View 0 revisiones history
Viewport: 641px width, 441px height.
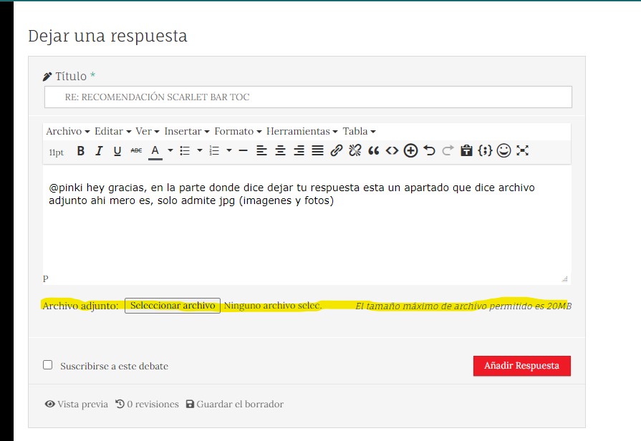pyautogui.click(x=147, y=404)
